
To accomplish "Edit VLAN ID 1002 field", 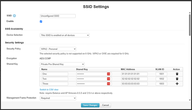I will tap(161, 79).
